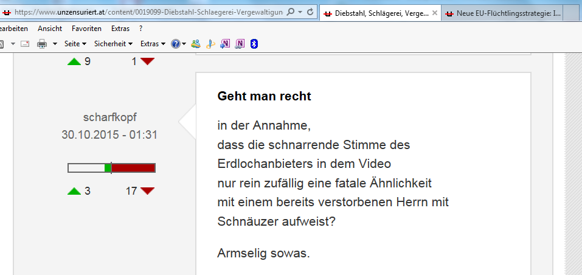Click the Bluetooth icon in toolbar
Screen dimensions: 582x275
(254, 44)
